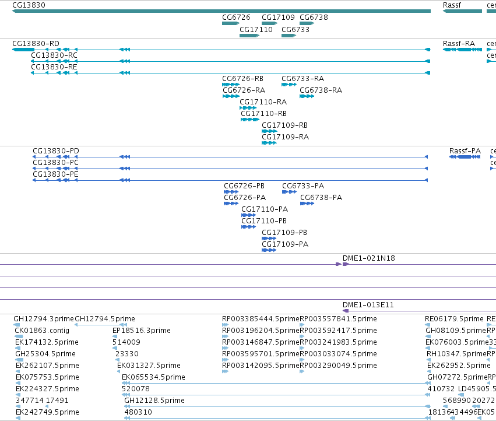Click the CK01863.contig label

pos(42,331)
